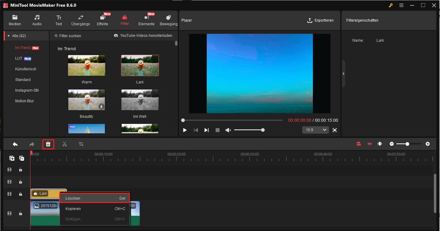Expand the panel using the right-side chevron
The height and width of the screenshot is (231, 440).
click(x=343, y=74)
